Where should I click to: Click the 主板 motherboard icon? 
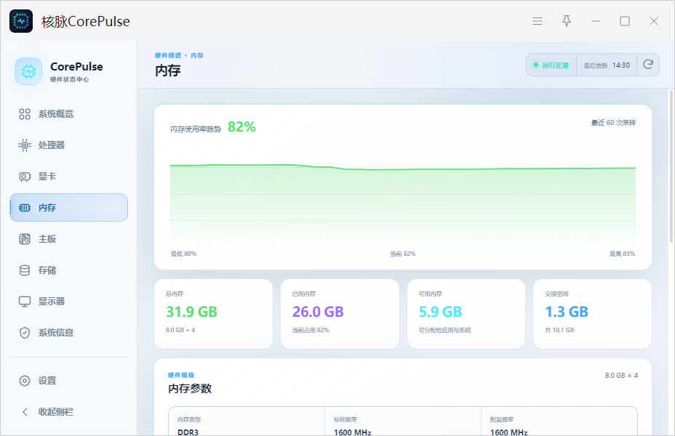25,239
